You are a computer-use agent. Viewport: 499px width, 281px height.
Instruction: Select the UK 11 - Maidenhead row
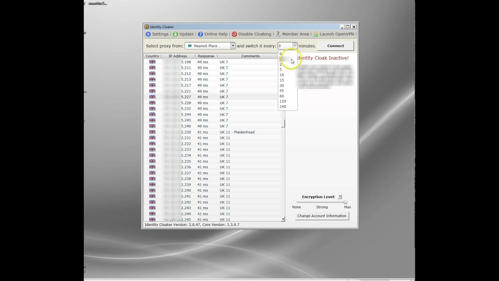pyautogui.click(x=212, y=132)
